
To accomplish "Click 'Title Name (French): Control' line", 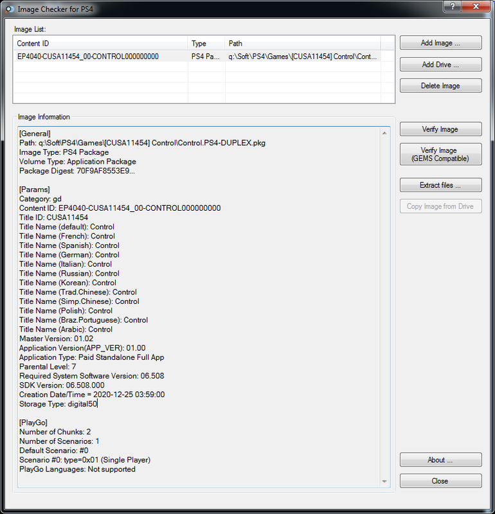I will tap(67, 236).
